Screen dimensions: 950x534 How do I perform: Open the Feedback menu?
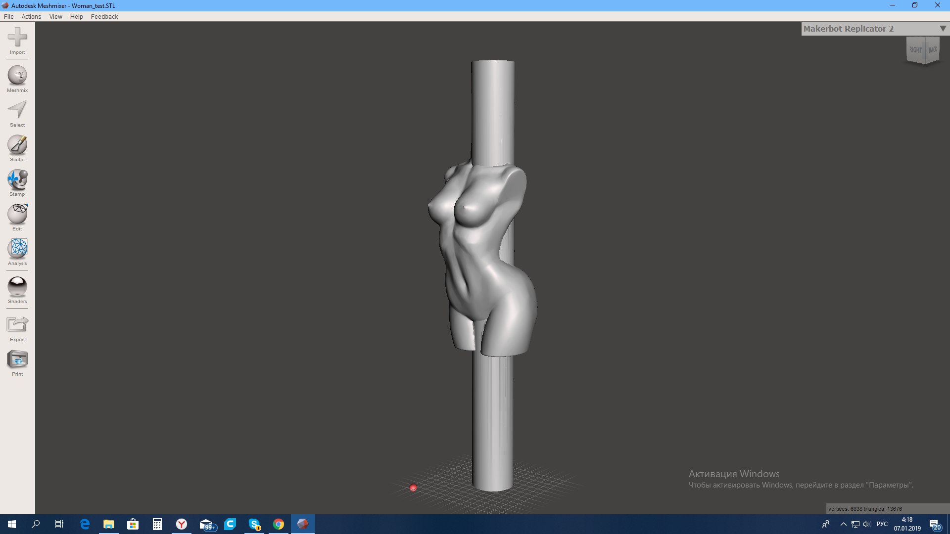click(x=104, y=16)
